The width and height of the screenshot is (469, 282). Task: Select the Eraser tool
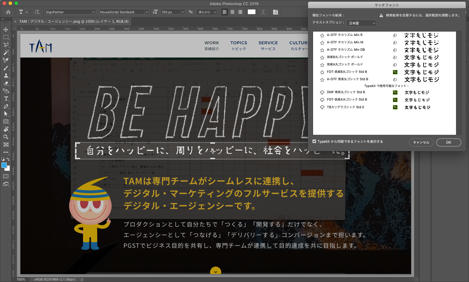coord(6,83)
